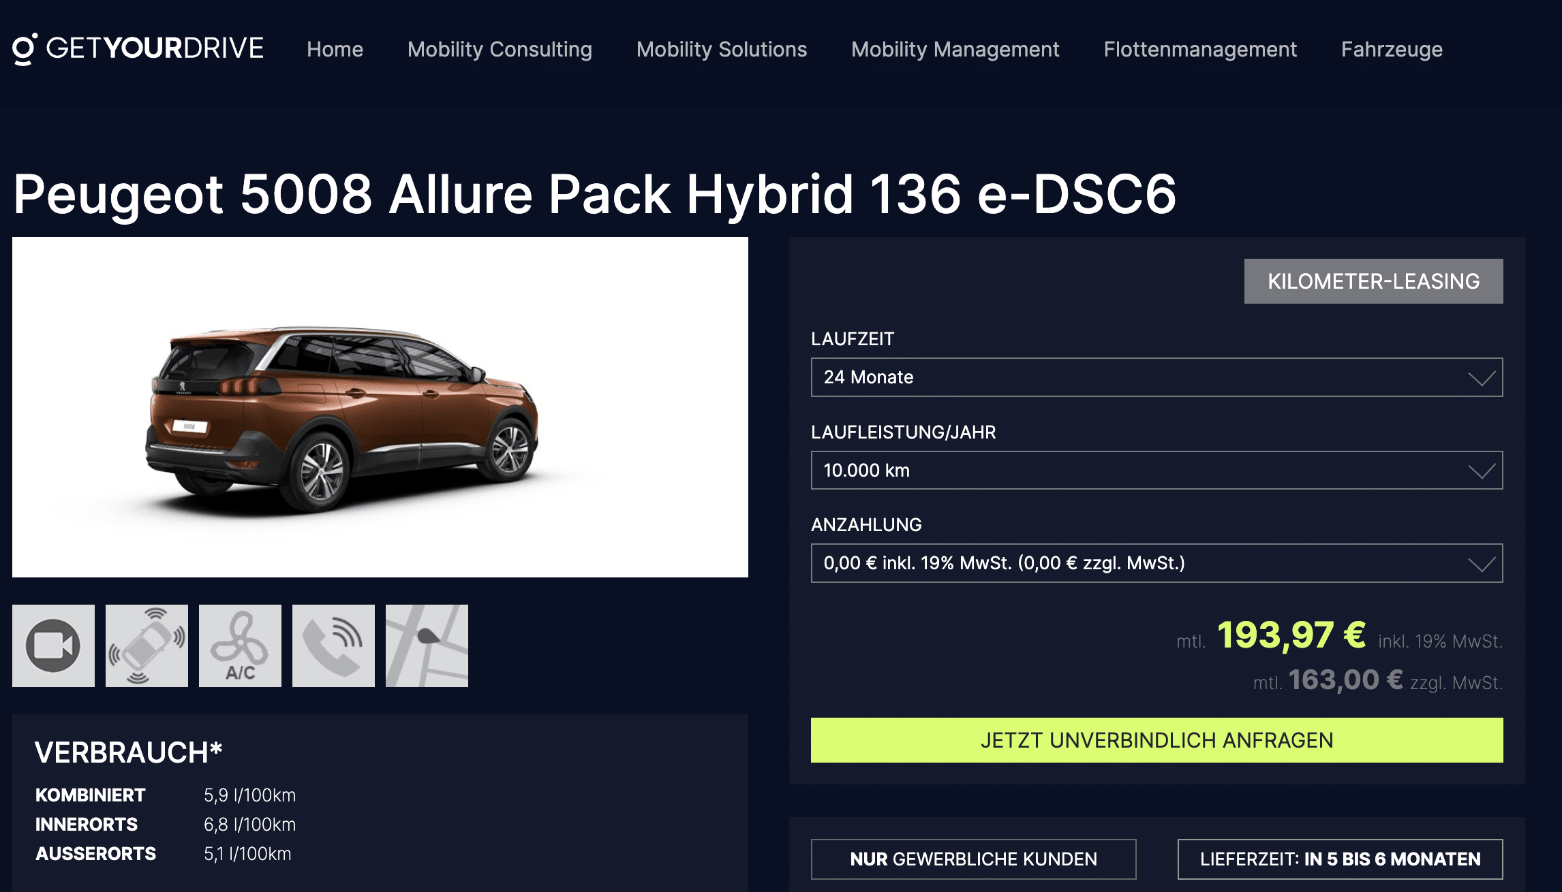
Task: Click the Kilometer-Leasing button
Action: click(x=1373, y=281)
